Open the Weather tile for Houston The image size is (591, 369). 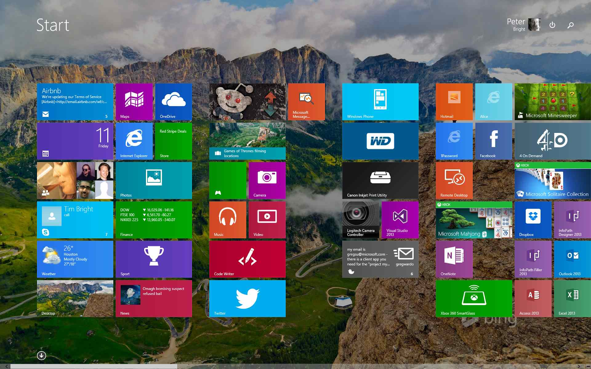click(x=75, y=259)
